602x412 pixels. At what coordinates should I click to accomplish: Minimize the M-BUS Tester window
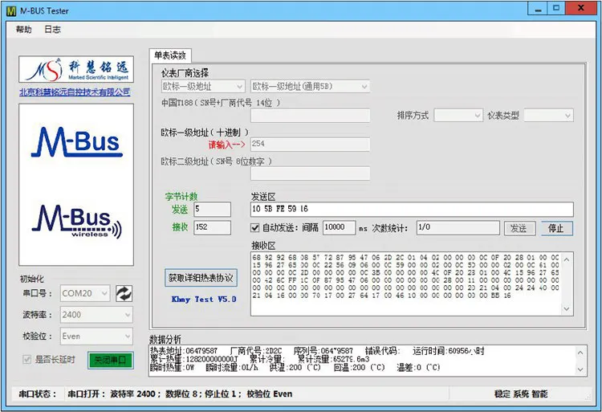[539, 9]
